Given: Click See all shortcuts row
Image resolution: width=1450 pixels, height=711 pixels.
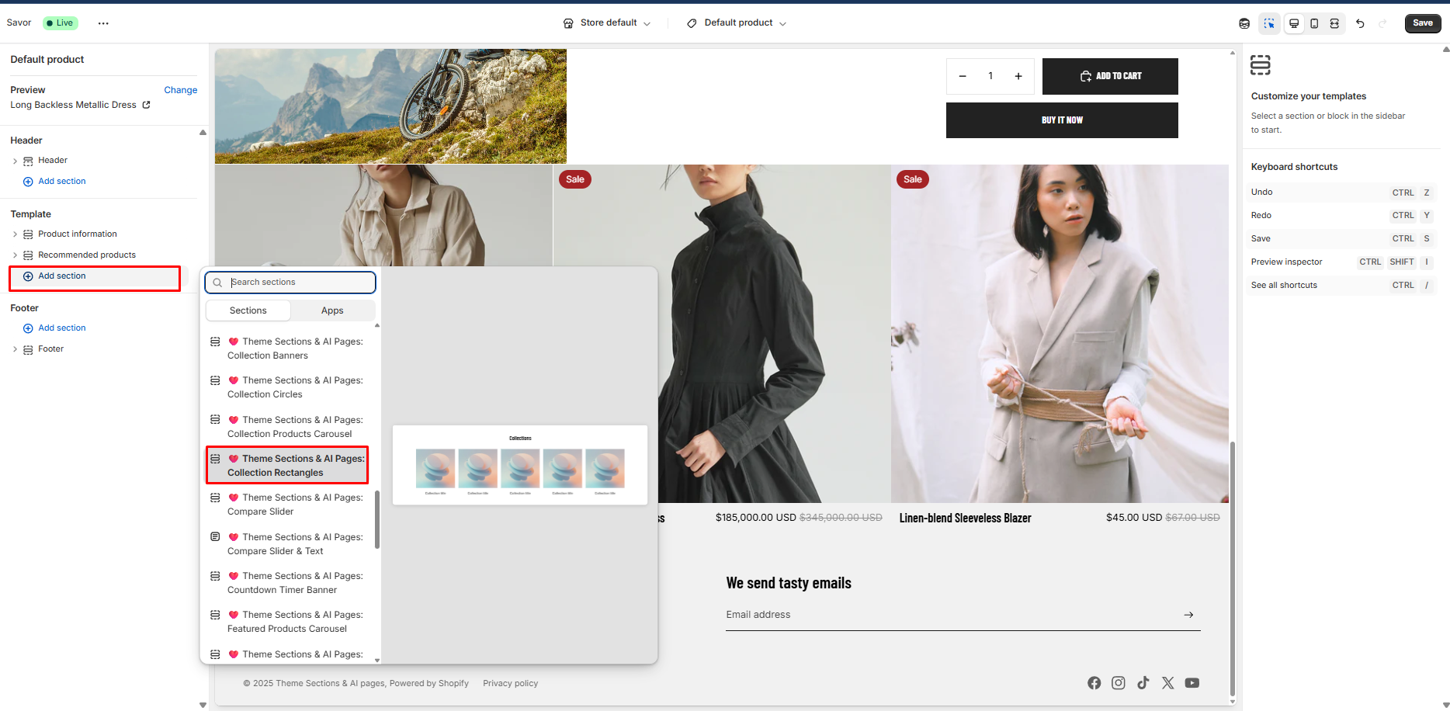Looking at the screenshot, I should pyautogui.click(x=1341, y=286).
